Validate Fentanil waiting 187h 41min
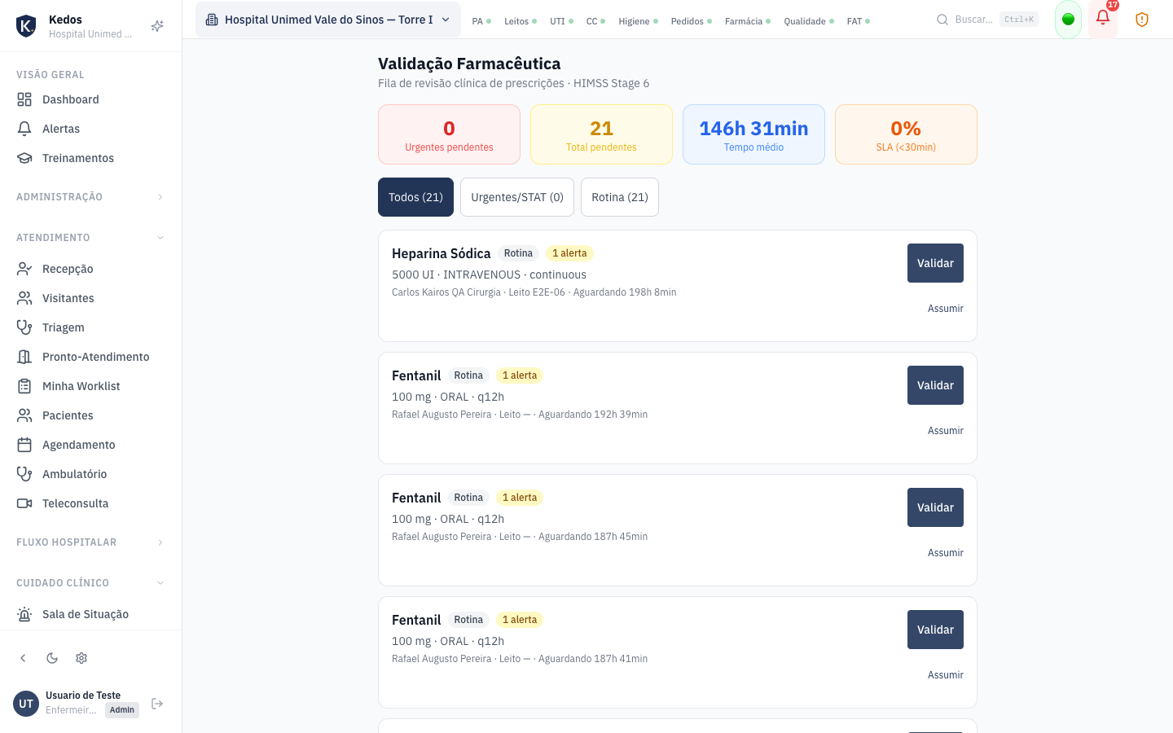 935,630
